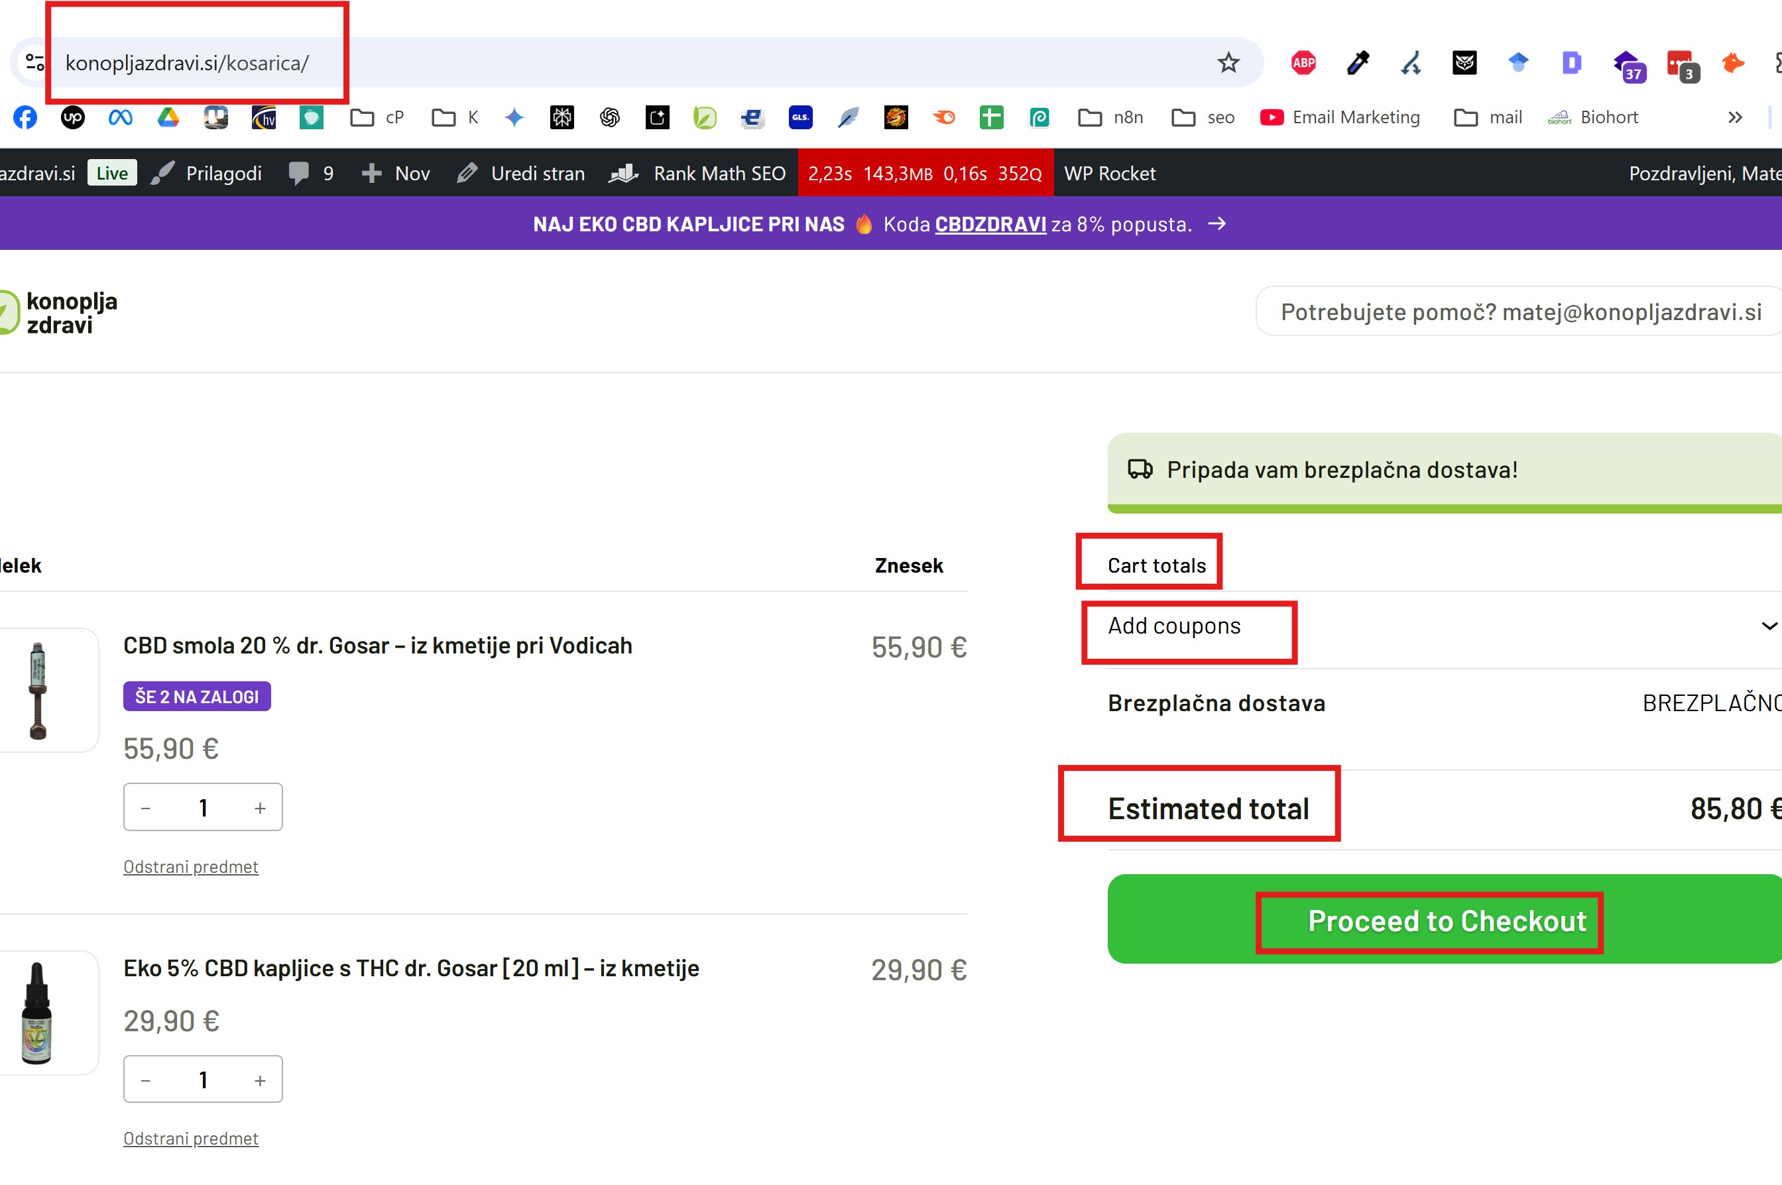Decrease Eko CBD kapljice quantity
Image resolution: width=1782 pixels, height=1185 pixels.
146,1080
